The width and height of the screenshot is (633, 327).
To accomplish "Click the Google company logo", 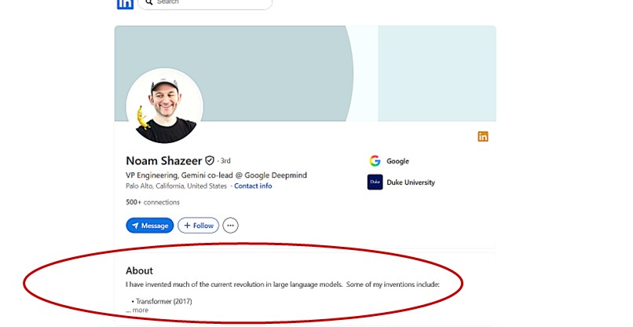I will point(375,161).
